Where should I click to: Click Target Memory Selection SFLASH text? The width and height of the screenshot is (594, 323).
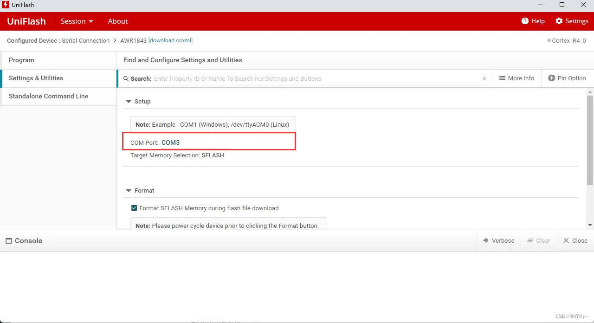pos(177,155)
